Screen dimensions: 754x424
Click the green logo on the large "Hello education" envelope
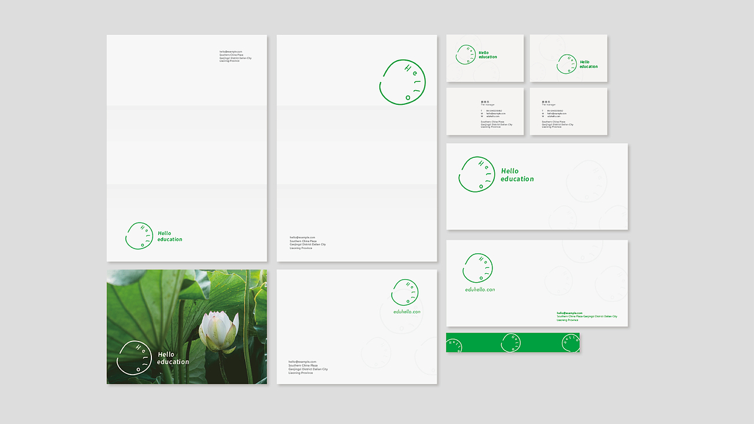pos(477,174)
